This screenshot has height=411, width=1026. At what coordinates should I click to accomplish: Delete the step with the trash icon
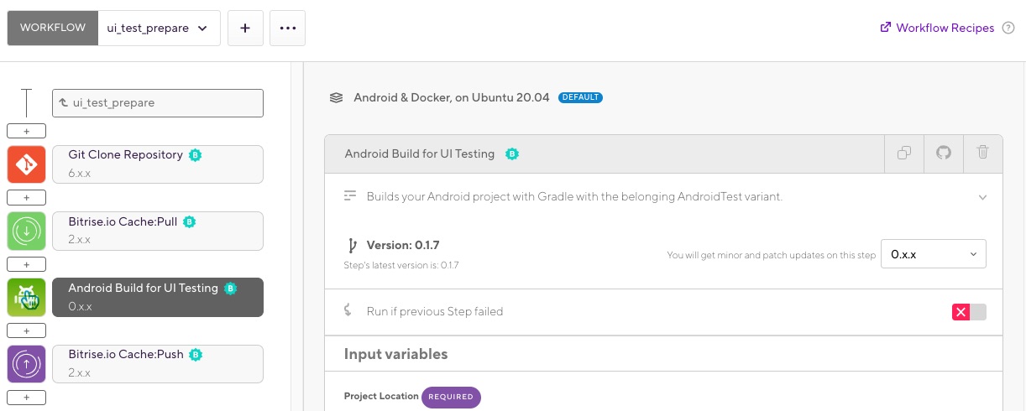pyautogui.click(x=983, y=153)
